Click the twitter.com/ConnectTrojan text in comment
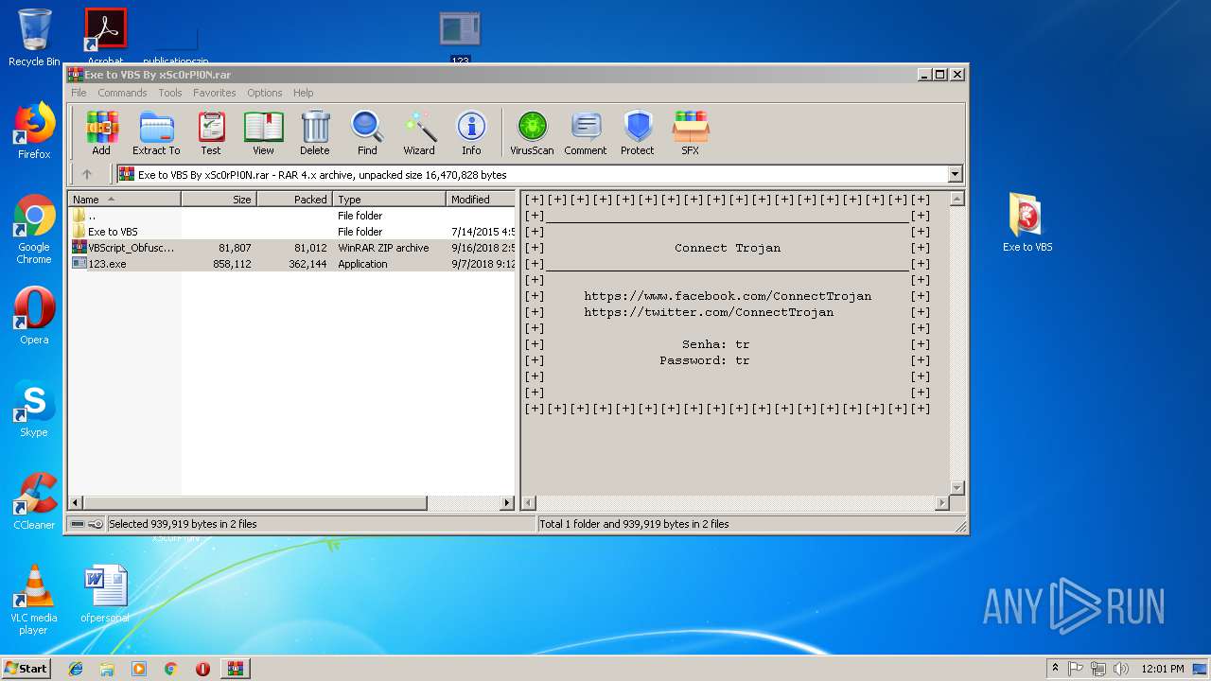The width and height of the screenshot is (1211, 681). point(709,312)
